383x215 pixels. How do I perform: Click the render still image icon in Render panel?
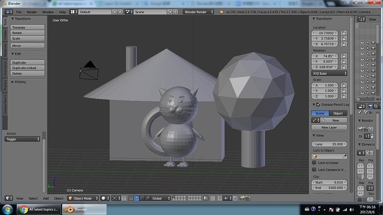360,129
